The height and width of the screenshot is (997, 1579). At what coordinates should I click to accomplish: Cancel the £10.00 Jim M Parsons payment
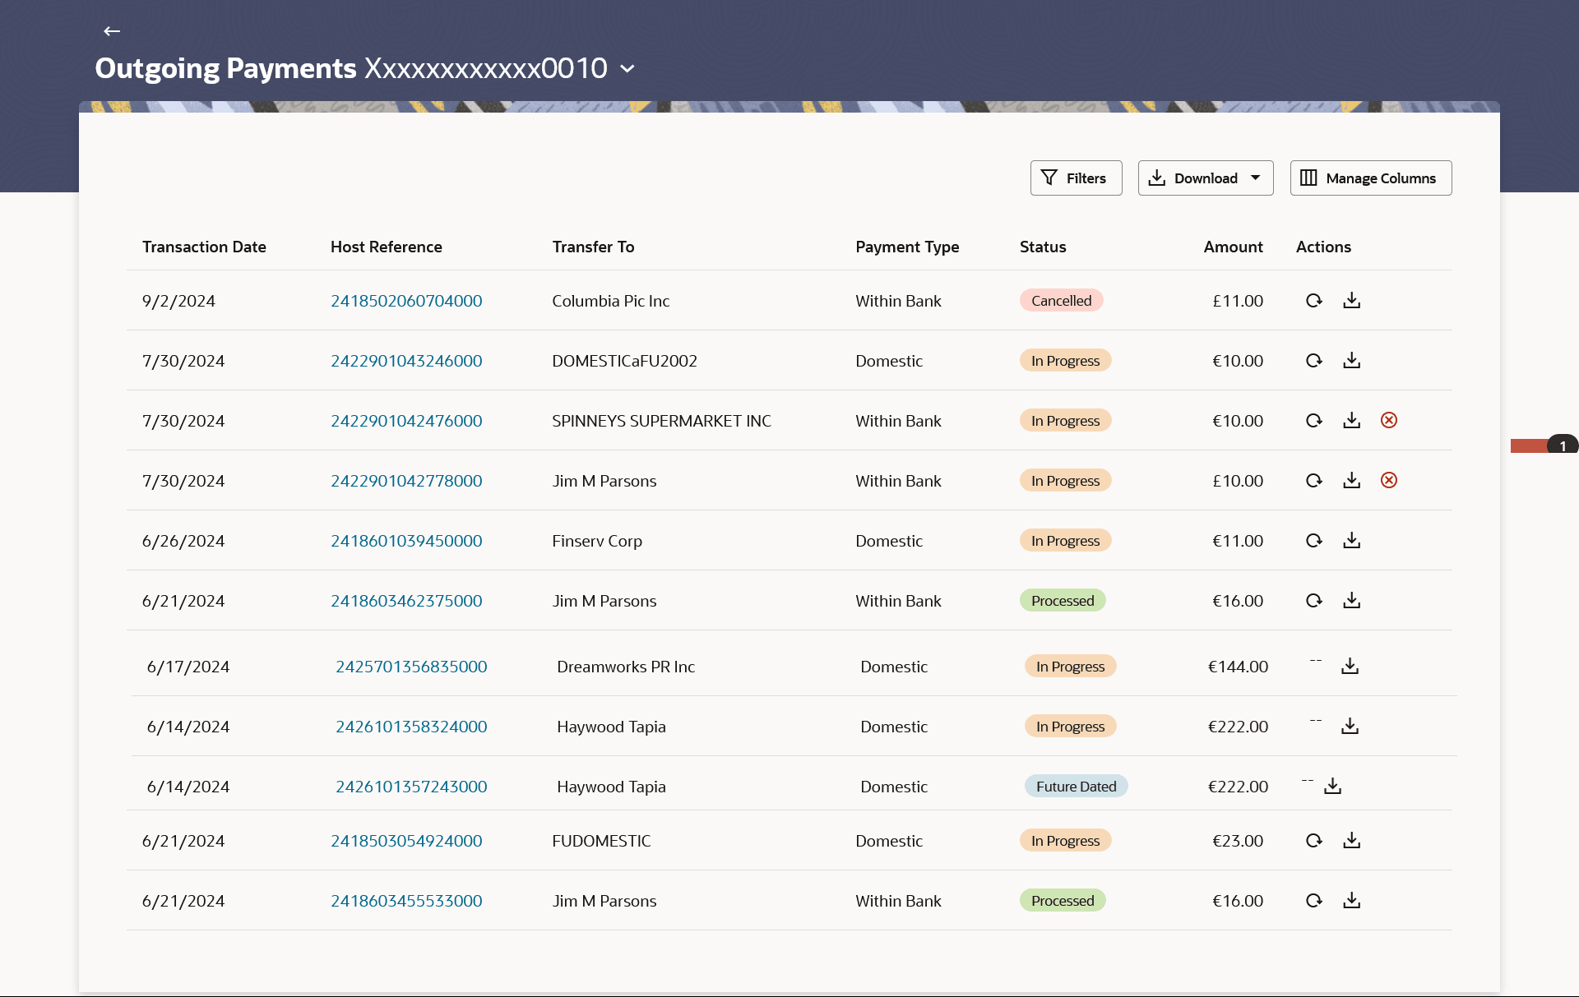point(1388,481)
